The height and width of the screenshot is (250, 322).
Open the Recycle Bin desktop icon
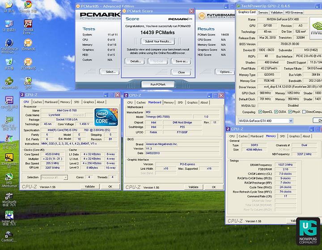click(x=9, y=64)
